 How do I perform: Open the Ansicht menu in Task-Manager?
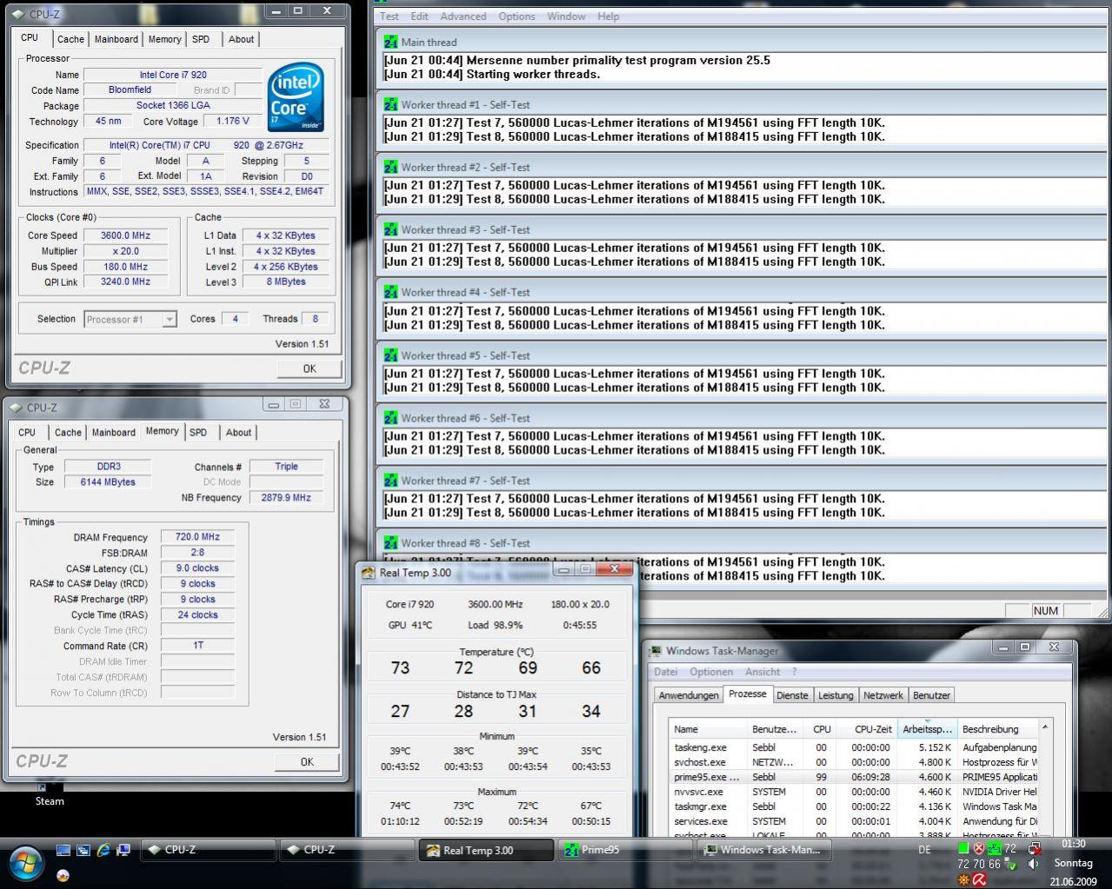click(762, 672)
